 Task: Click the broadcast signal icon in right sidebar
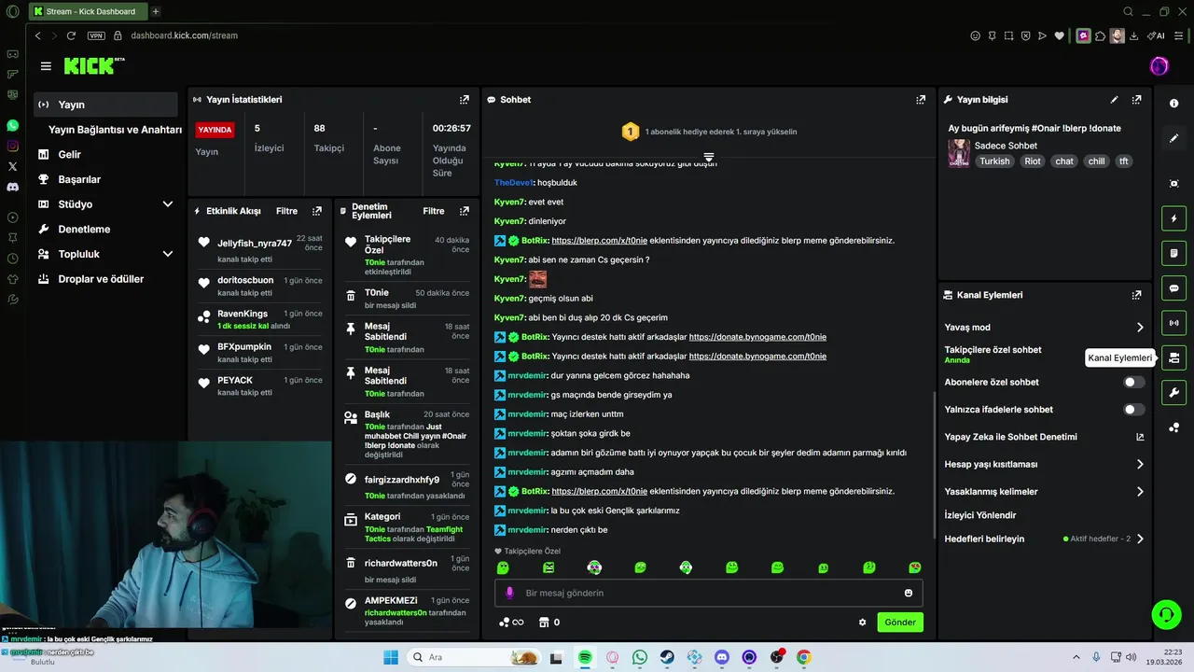point(1174,323)
